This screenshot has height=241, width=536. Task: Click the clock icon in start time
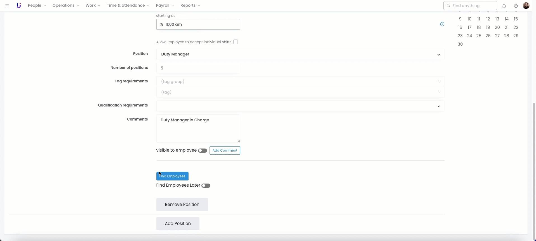click(161, 25)
